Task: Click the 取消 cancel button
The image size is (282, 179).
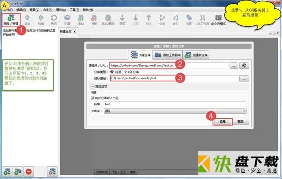Action: coord(240,121)
